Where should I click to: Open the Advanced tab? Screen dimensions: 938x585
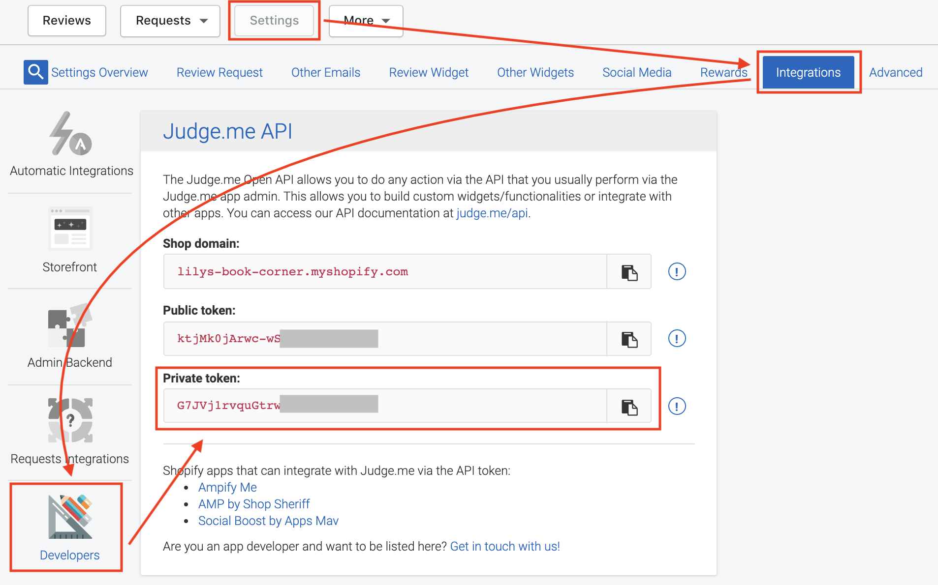pos(896,72)
